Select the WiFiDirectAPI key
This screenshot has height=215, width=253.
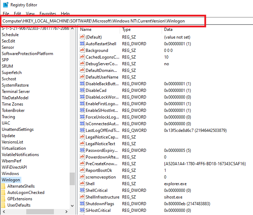coord(14,167)
